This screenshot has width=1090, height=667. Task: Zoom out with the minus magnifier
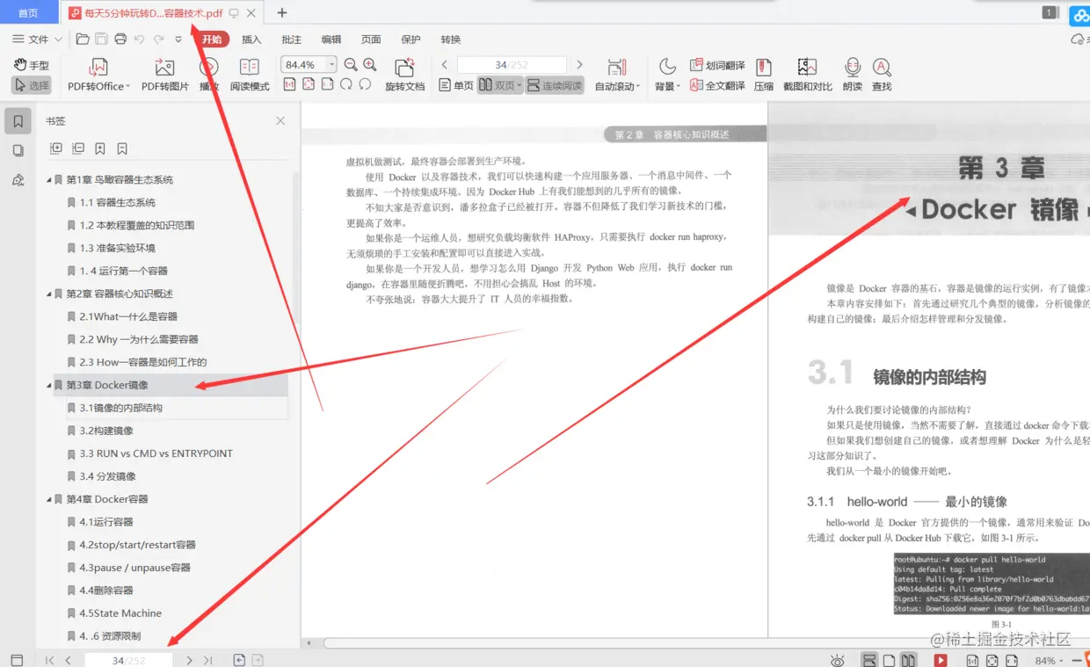coord(351,64)
